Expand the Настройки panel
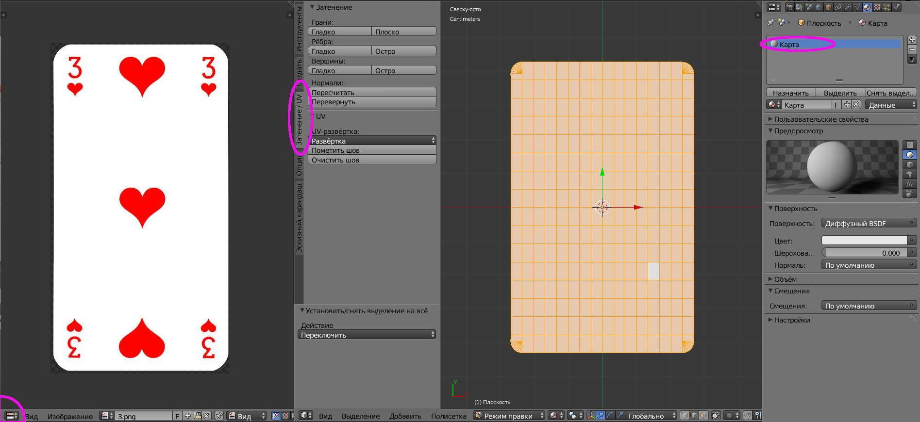This screenshot has height=422, width=920. pyautogui.click(x=792, y=320)
